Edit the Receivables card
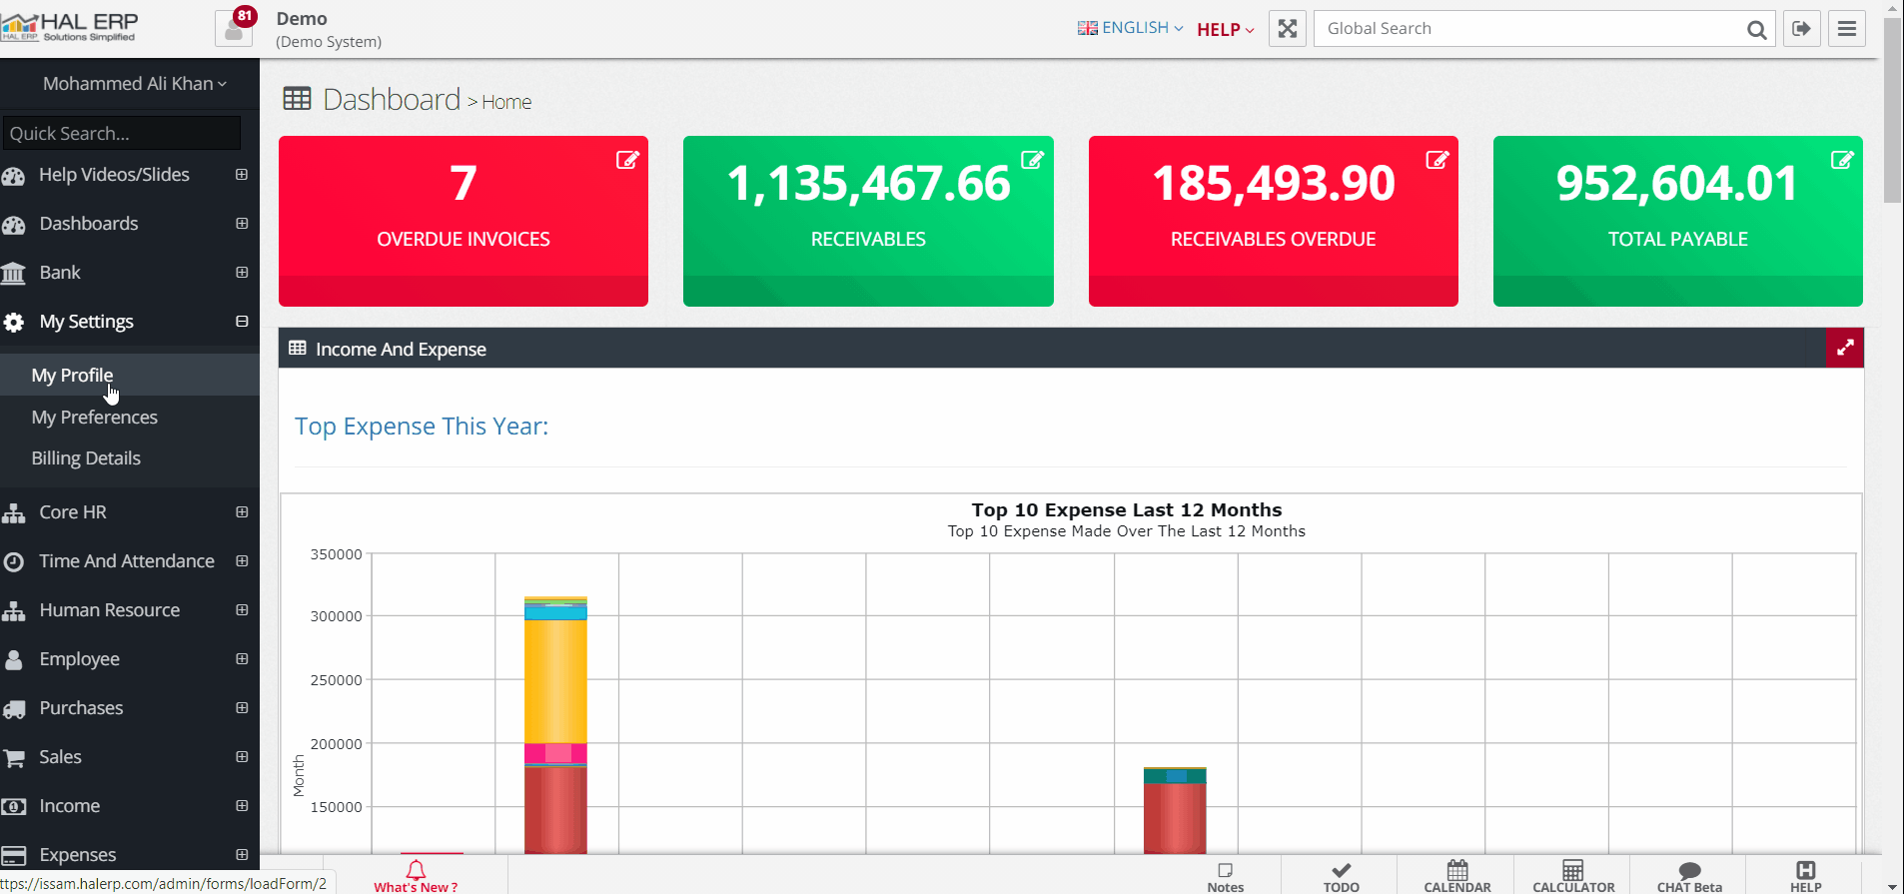 click(1032, 160)
